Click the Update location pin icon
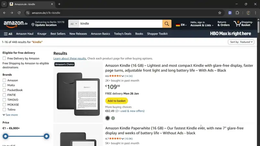Image resolution: width=260 pixels, height=146 pixels. tap(33, 24)
